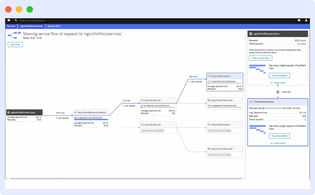Click the PurePath waterfall thumbnail in the nginxForMicroservices panel
This screenshot has height=195, width=315.
point(257,69)
